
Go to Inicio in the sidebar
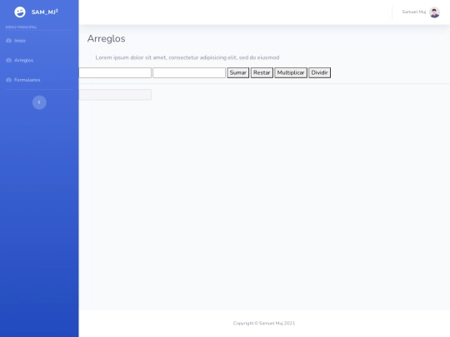pyautogui.click(x=20, y=41)
